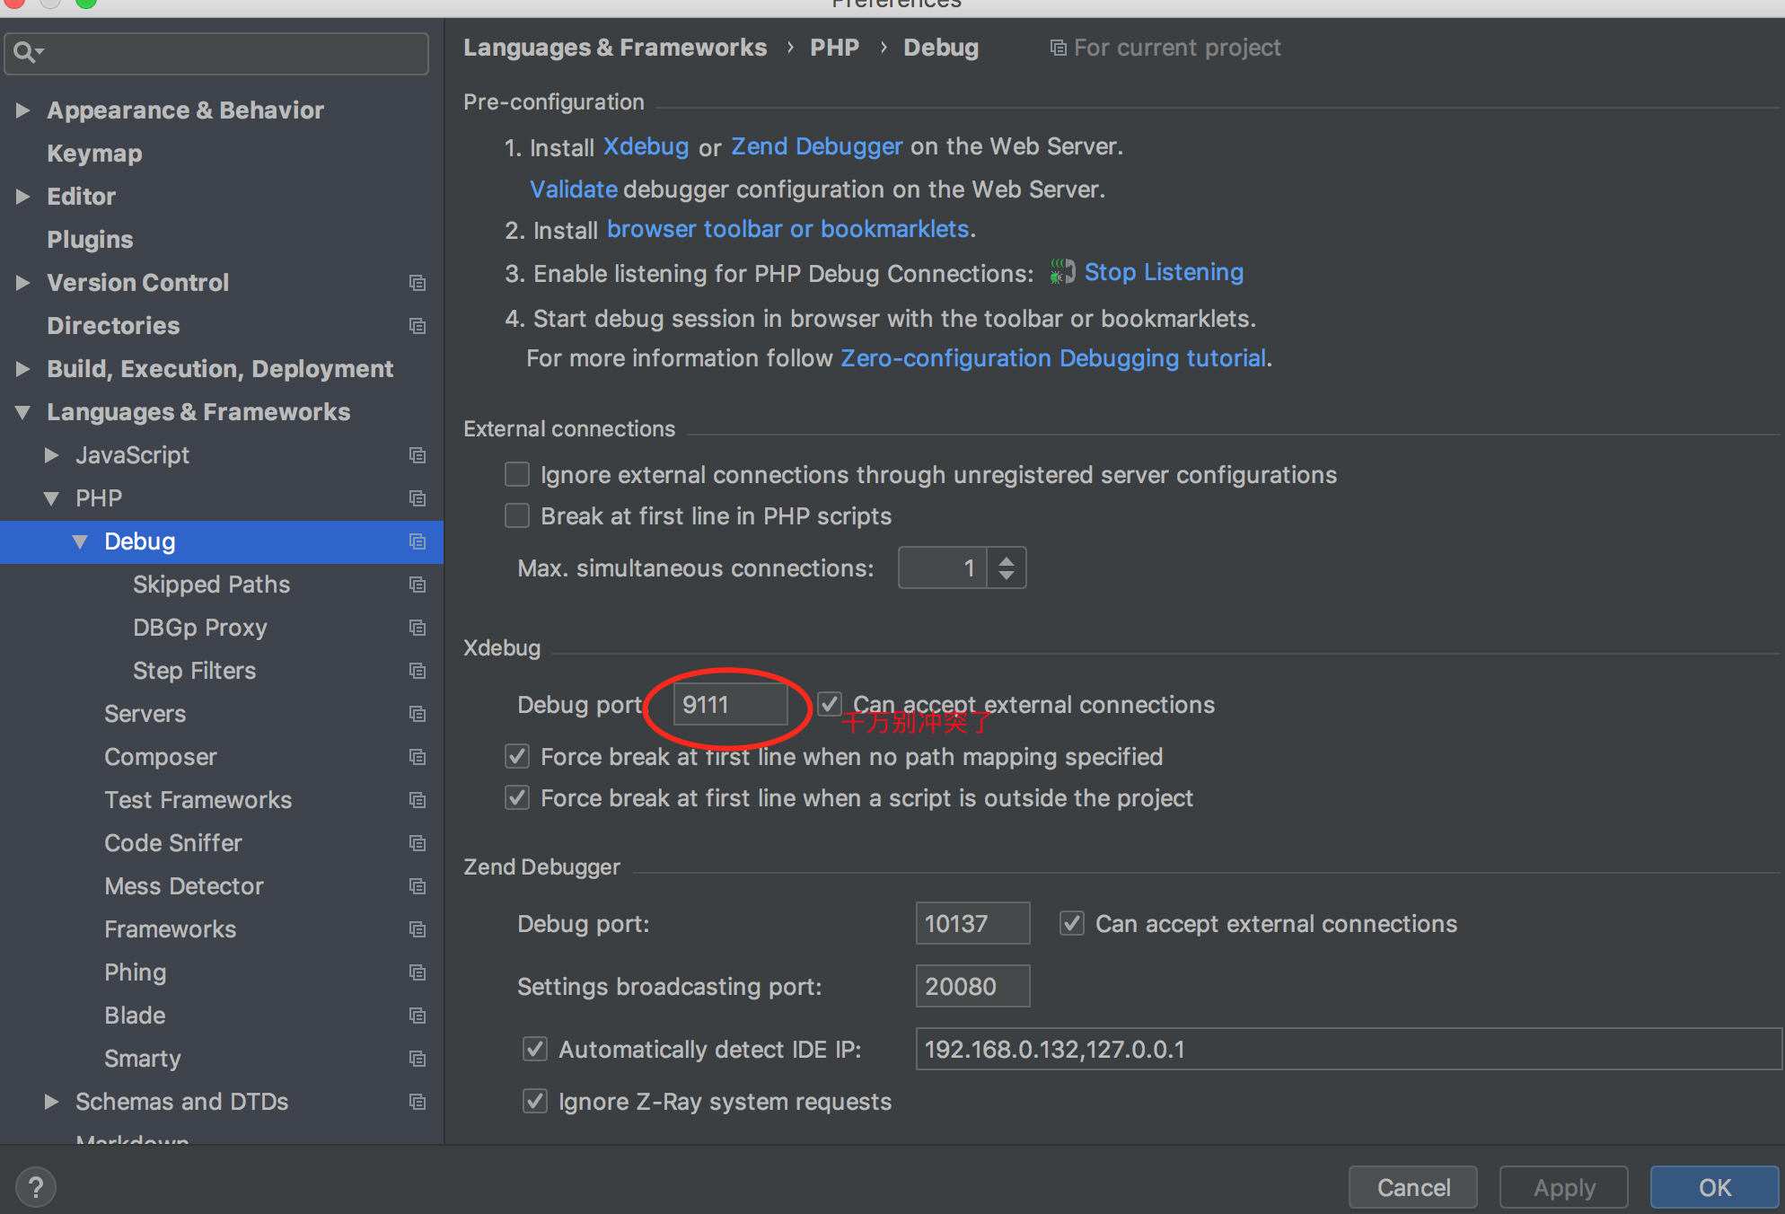Collapse the PHP tree node
1785x1214 pixels.
(x=52, y=498)
